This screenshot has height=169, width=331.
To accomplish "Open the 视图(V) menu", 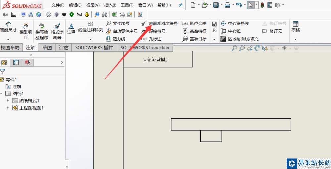I will click(x=93, y=5).
